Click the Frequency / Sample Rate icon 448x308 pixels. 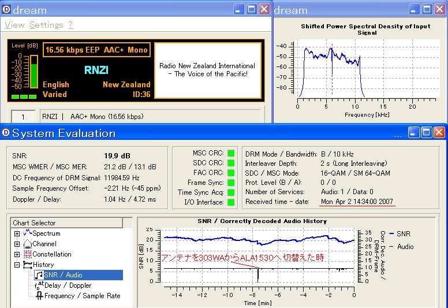point(39,296)
